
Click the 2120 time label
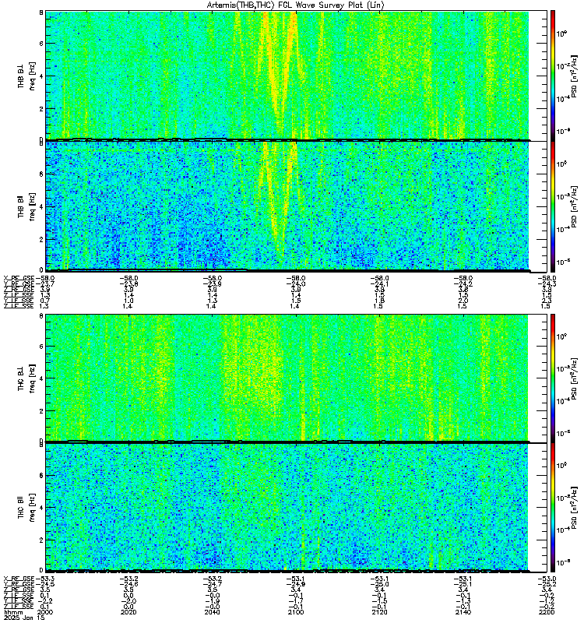(x=379, y=612)
